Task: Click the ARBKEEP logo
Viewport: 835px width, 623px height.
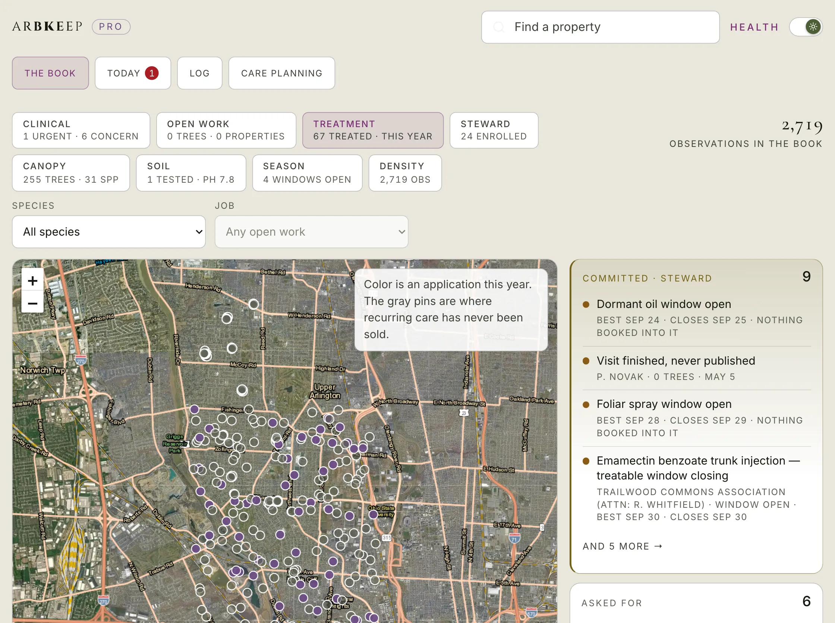Action: click(47, 26)
